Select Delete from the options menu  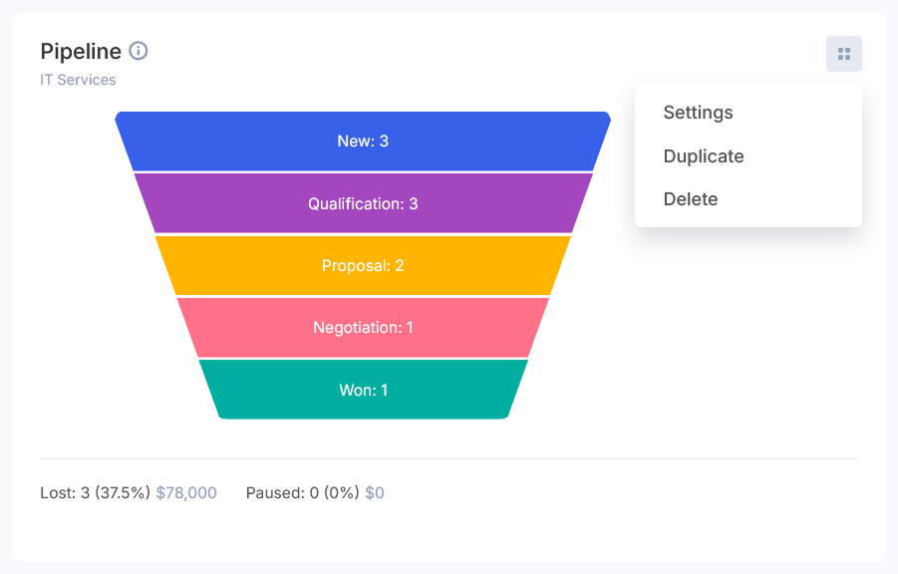(x=691, y=199)
